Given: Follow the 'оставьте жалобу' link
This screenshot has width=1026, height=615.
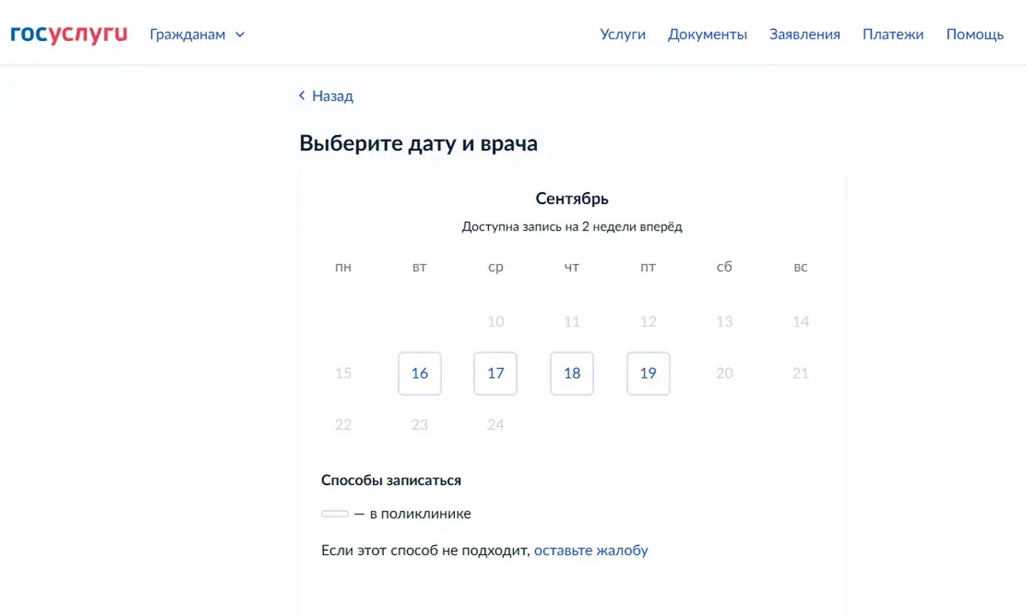Looking at the screenshot, I should click(x=591, y=550).
